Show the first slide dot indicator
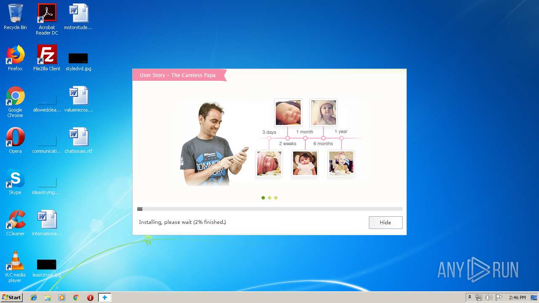 (263, 198)
